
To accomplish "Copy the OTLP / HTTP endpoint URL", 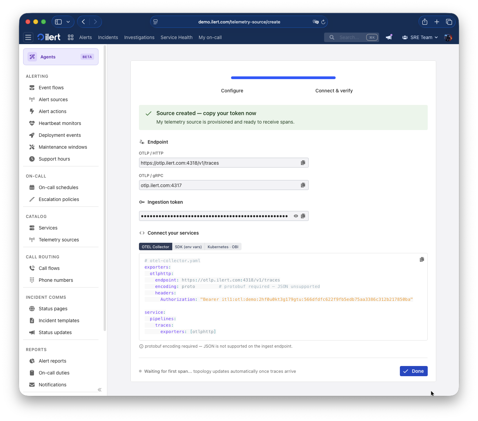I will pyautogui.click(x=303, y=163).
